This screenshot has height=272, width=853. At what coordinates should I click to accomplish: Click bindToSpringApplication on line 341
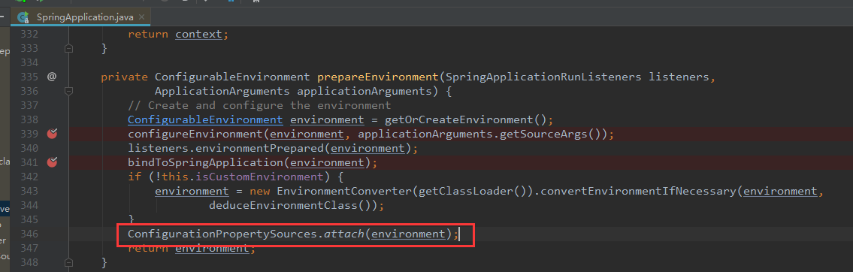point(206,162)
